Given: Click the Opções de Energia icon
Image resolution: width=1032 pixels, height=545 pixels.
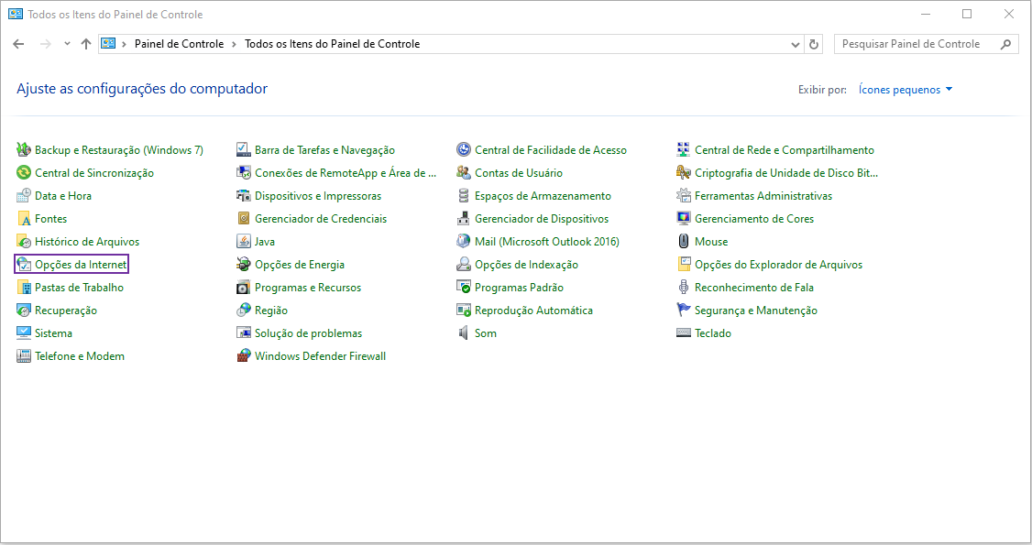Looking at the screenshot, I should [x=244, y=265].
